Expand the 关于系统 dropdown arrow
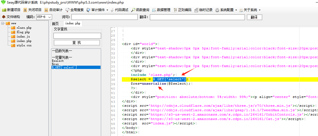Viewport: 318px width, 136px height. (260, 10)
